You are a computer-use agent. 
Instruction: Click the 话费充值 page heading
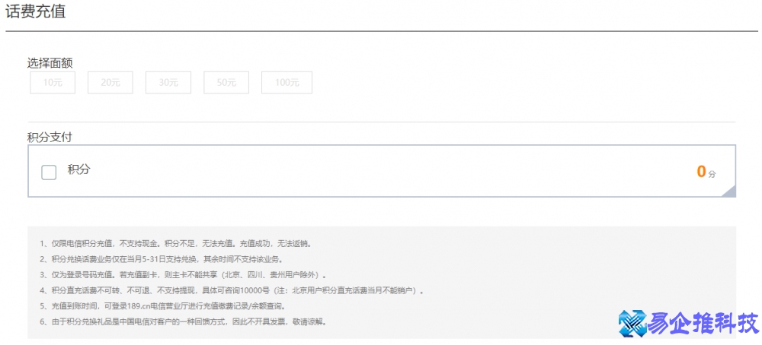36,11
